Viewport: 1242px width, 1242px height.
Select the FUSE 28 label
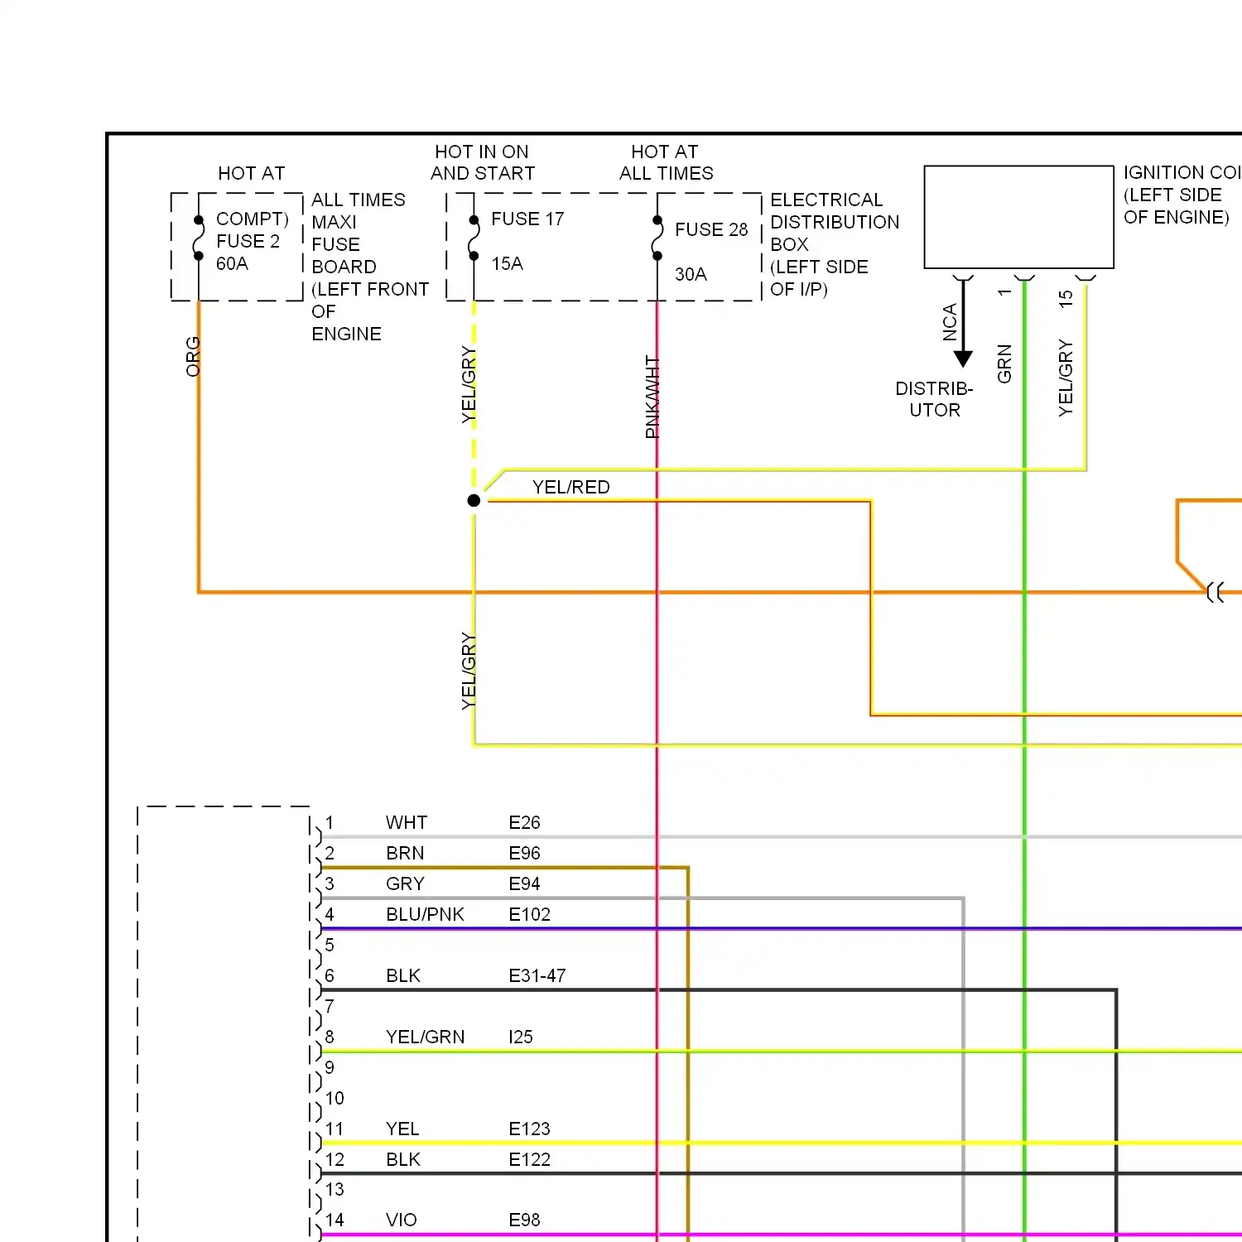pyautogui.click(x=711, y=229)
